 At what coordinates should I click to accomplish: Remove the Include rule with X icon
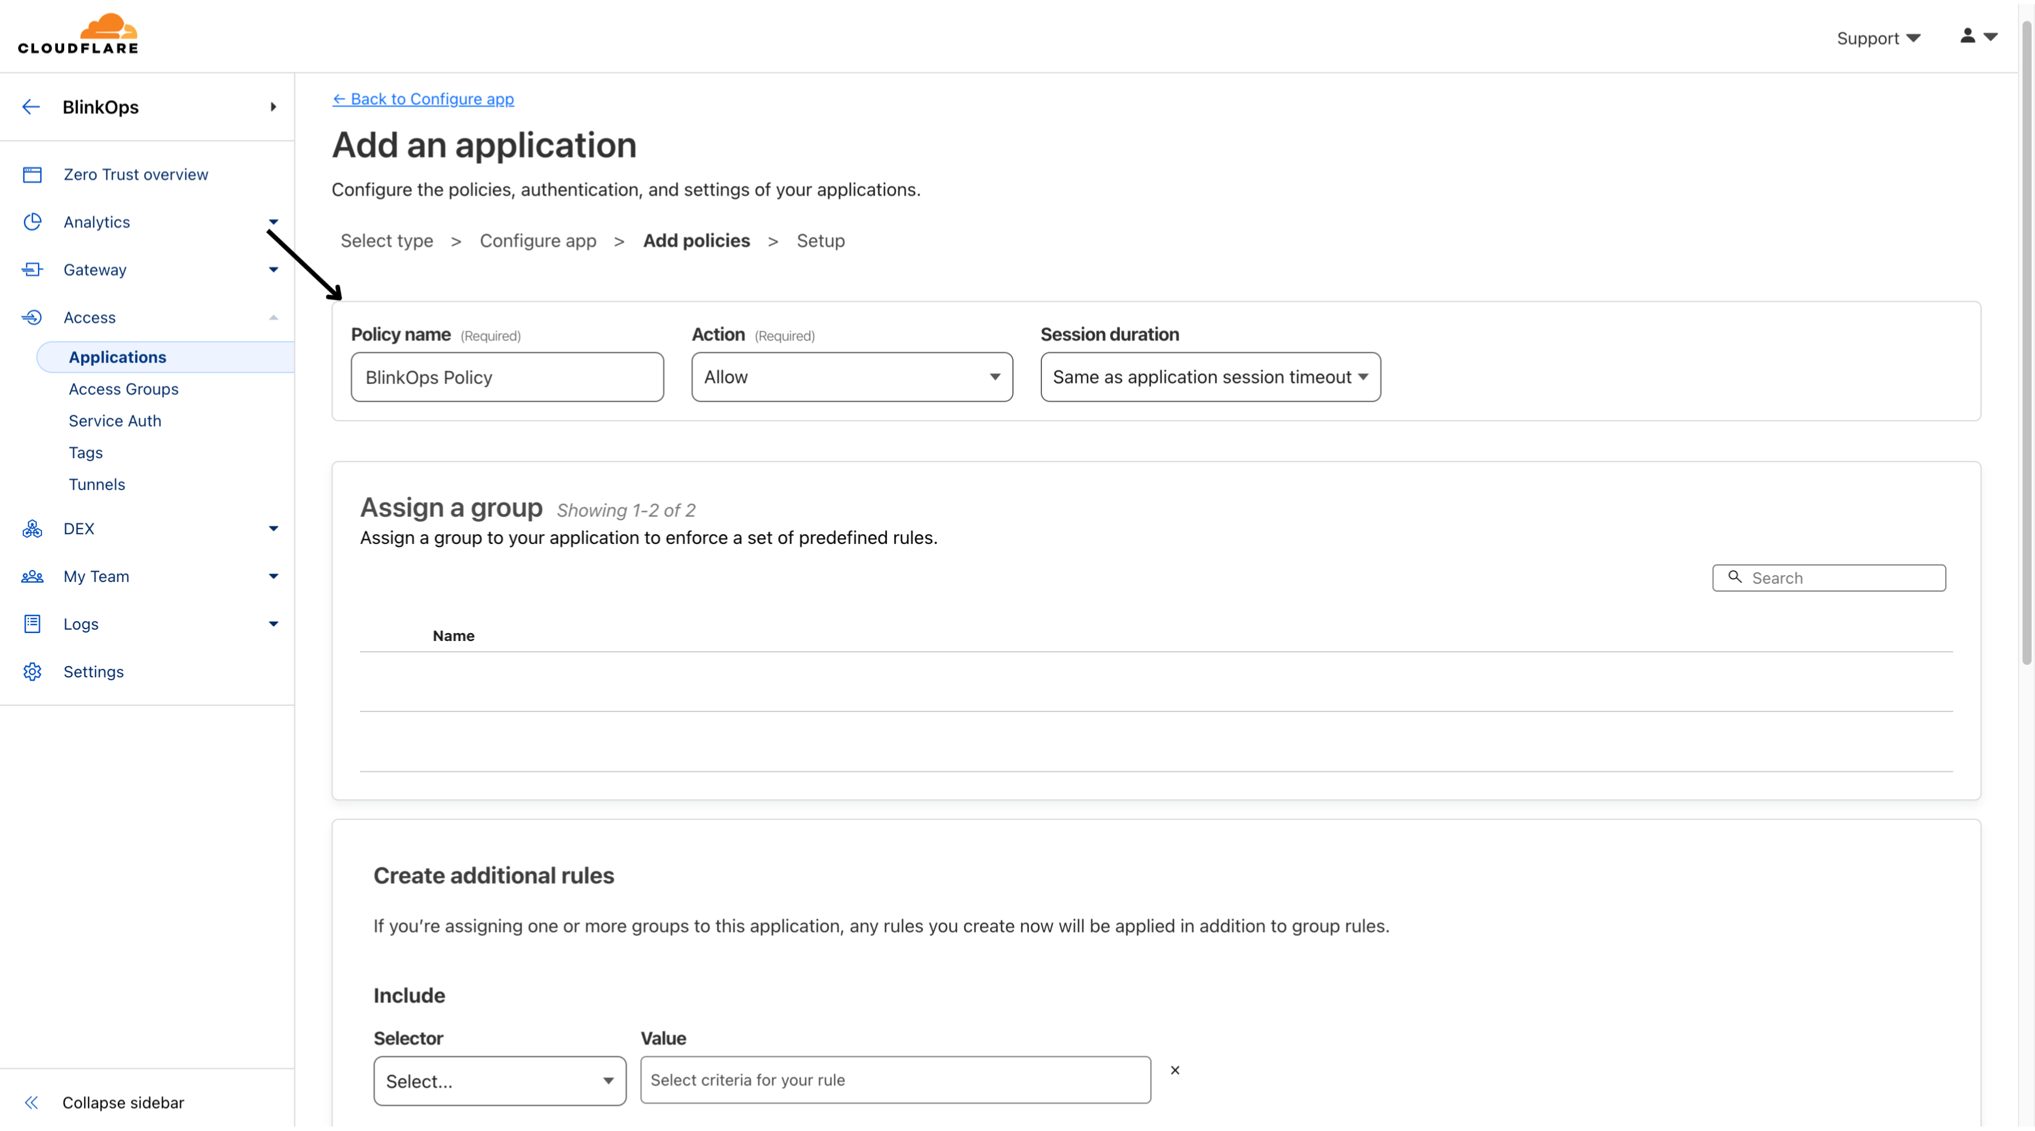coord(1175,1070)
